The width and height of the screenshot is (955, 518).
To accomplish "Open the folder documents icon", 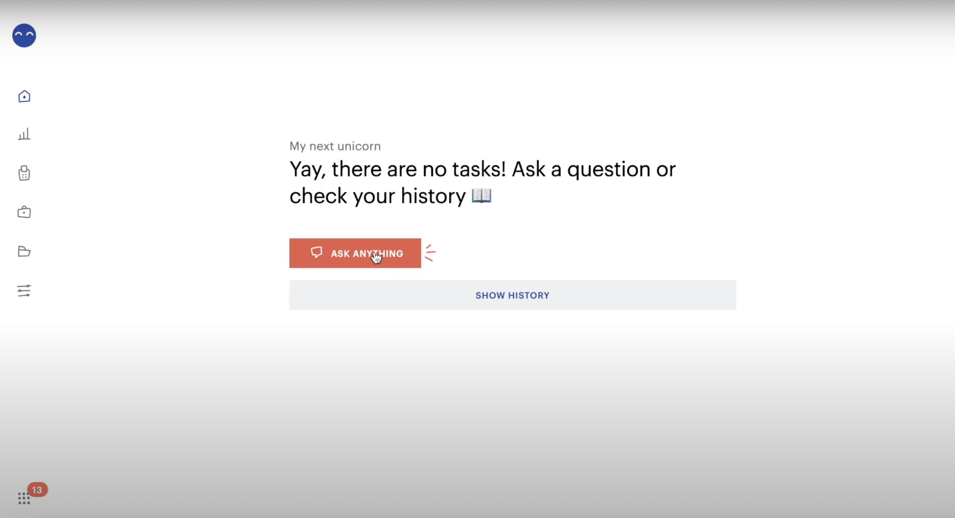I will [24, 252].
